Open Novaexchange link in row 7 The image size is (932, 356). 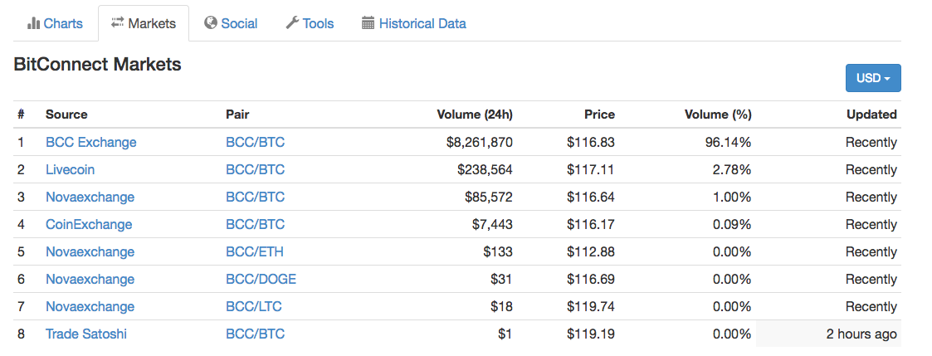click(x=90, y=307)
